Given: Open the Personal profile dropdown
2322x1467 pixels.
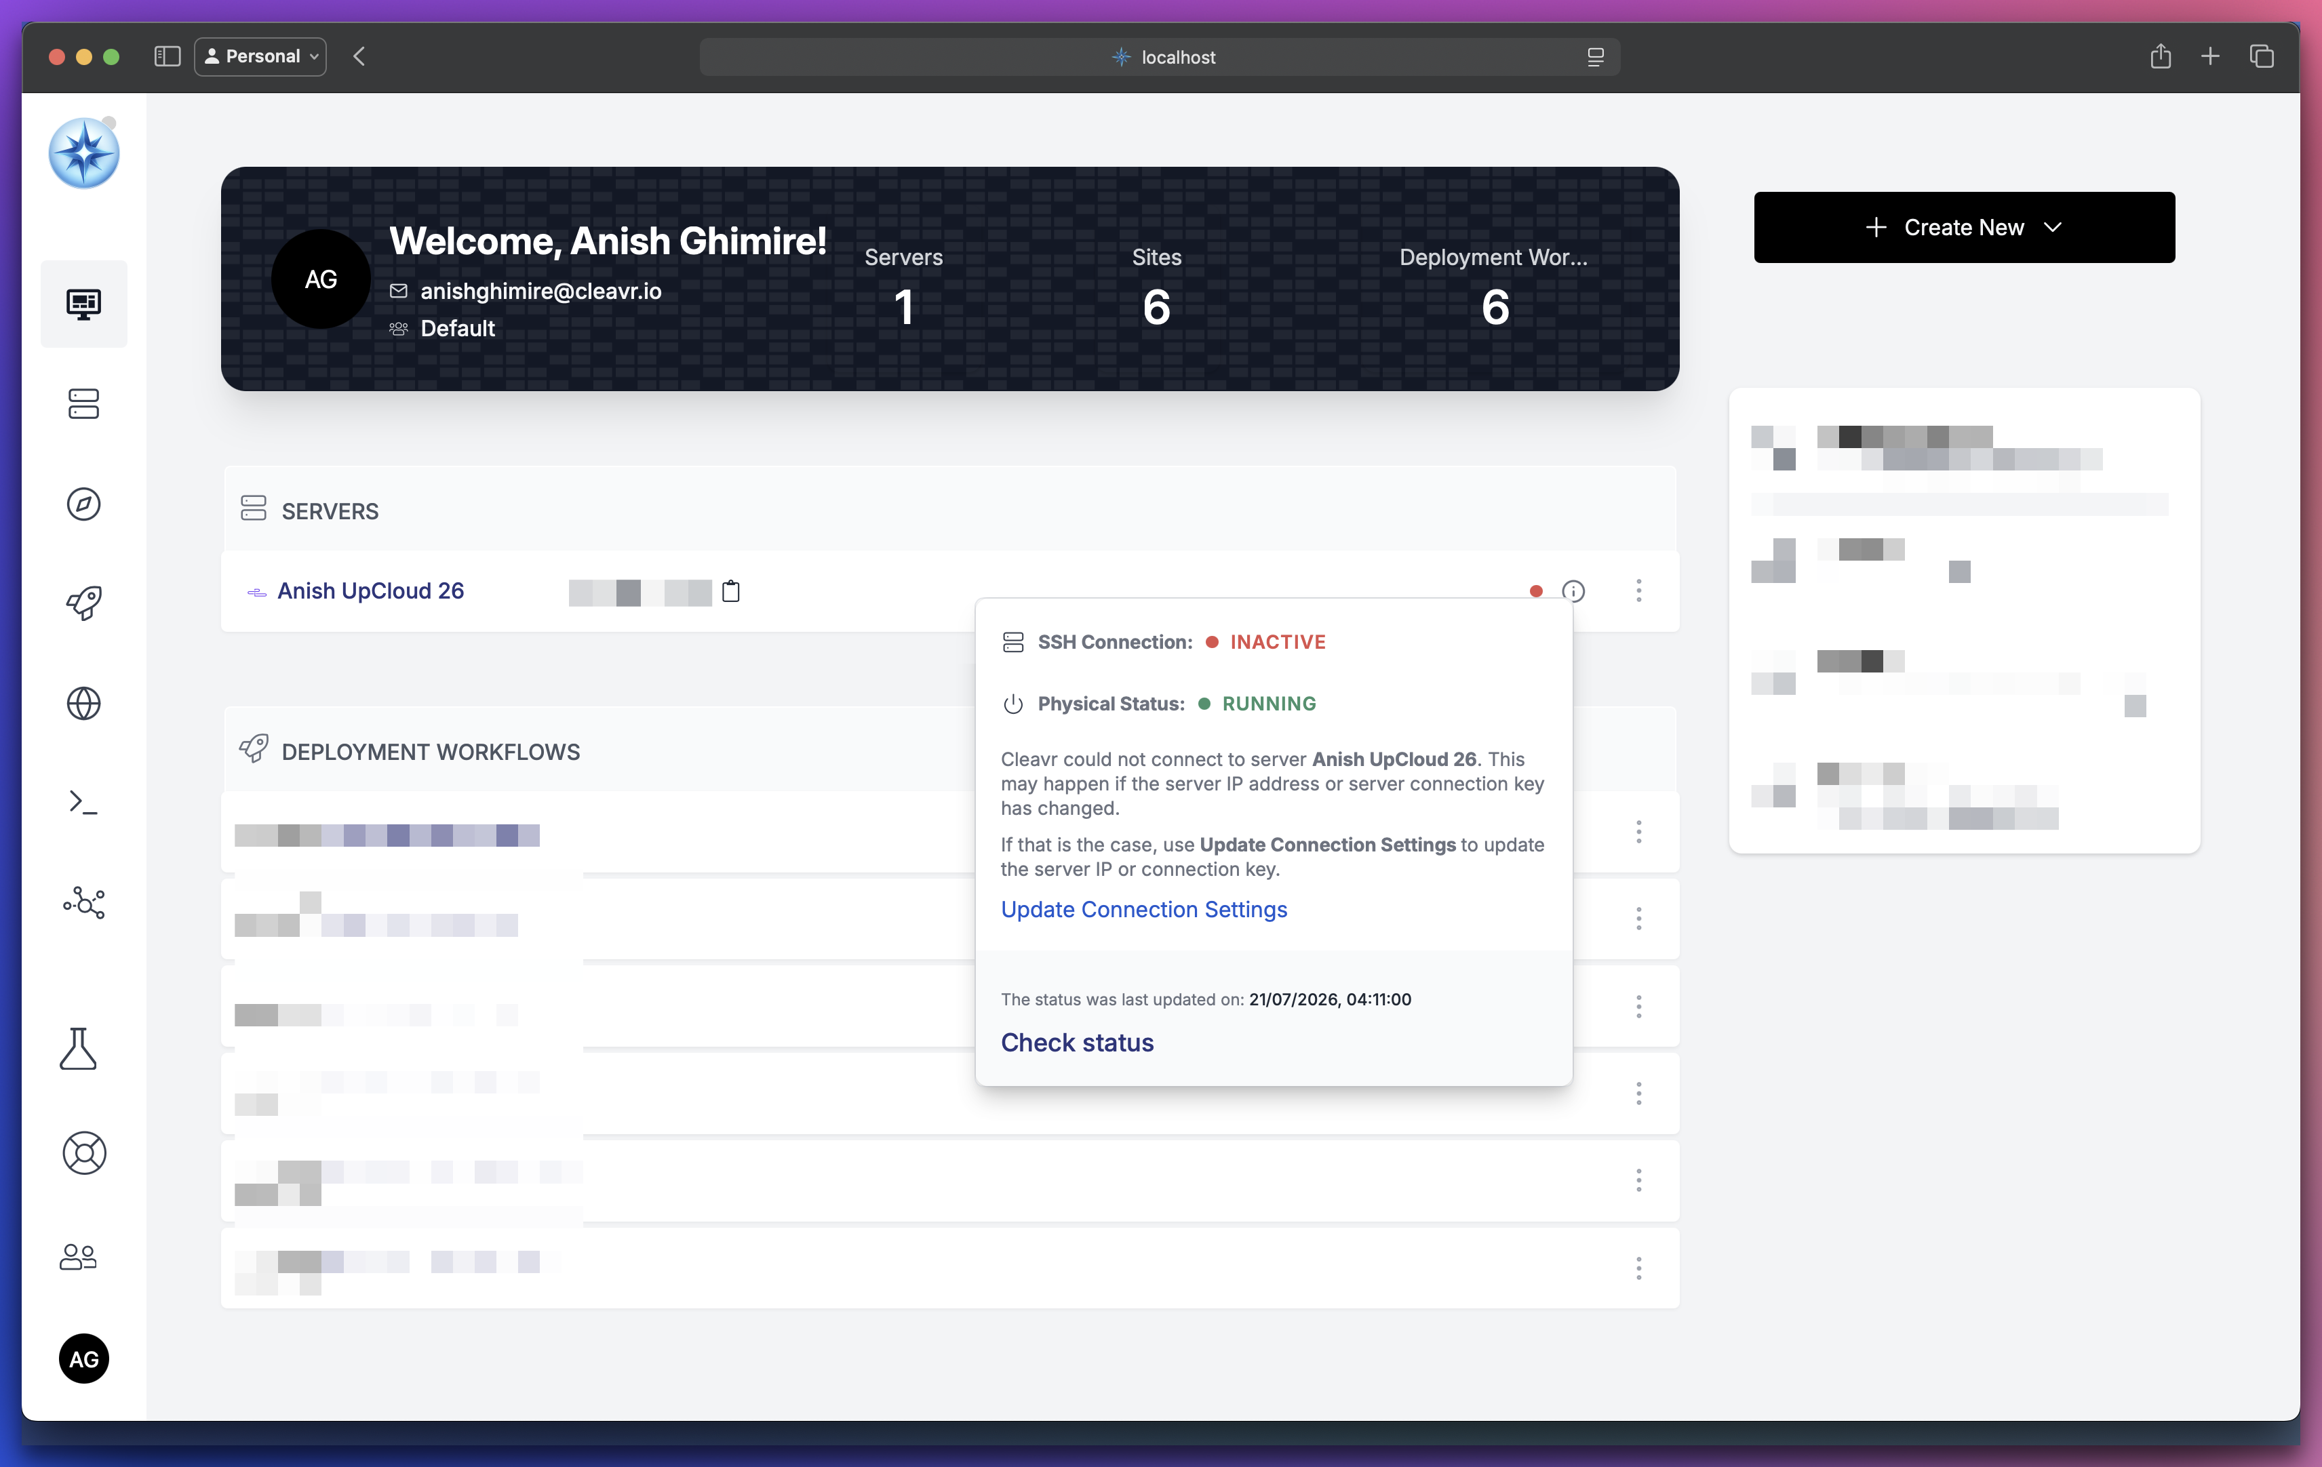Looking at the screenshot, I should pos(260,56).
